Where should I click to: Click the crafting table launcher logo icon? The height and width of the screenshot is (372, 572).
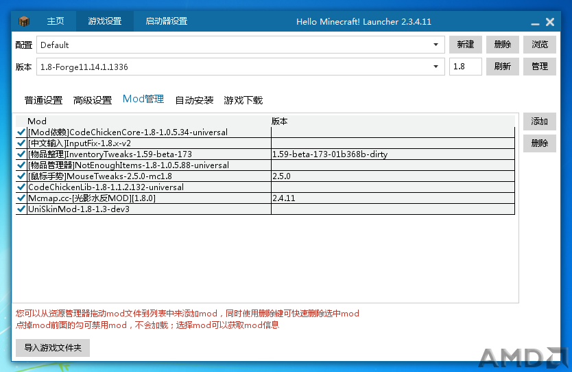pyautogui.click(x=24, y=21)
